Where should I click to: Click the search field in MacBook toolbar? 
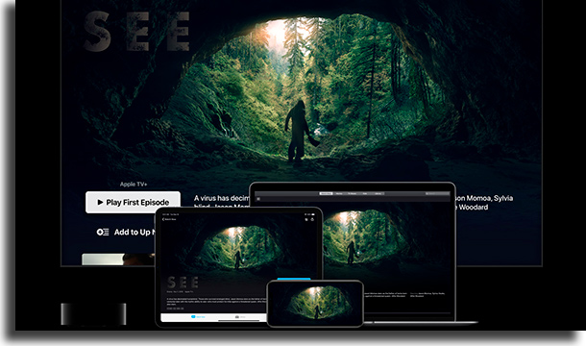[x=437, y=193]
